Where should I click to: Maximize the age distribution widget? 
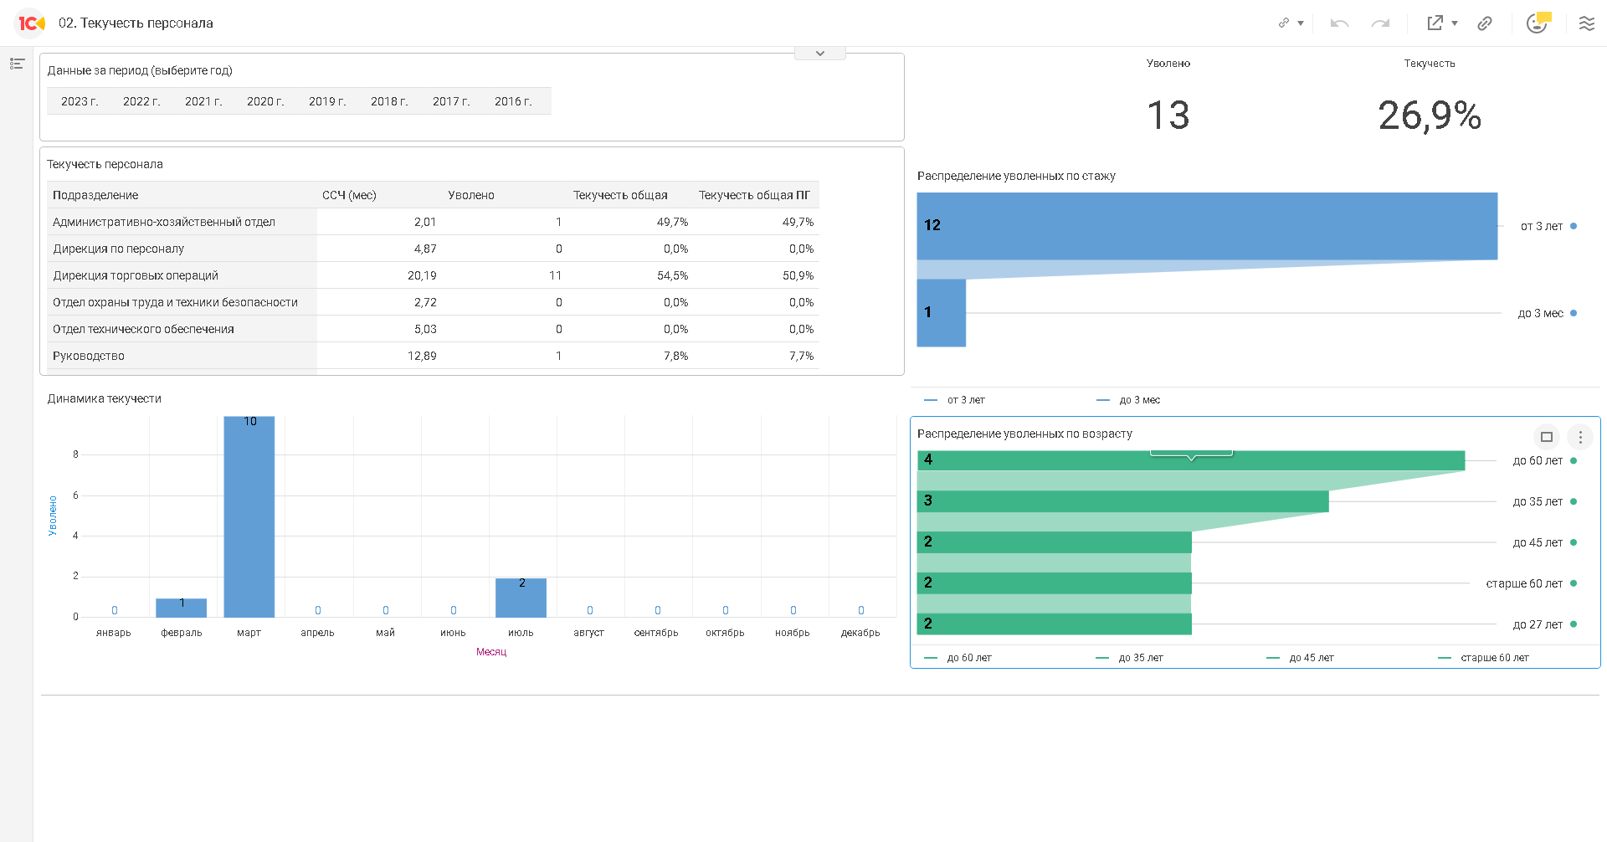pos(1547,437)
